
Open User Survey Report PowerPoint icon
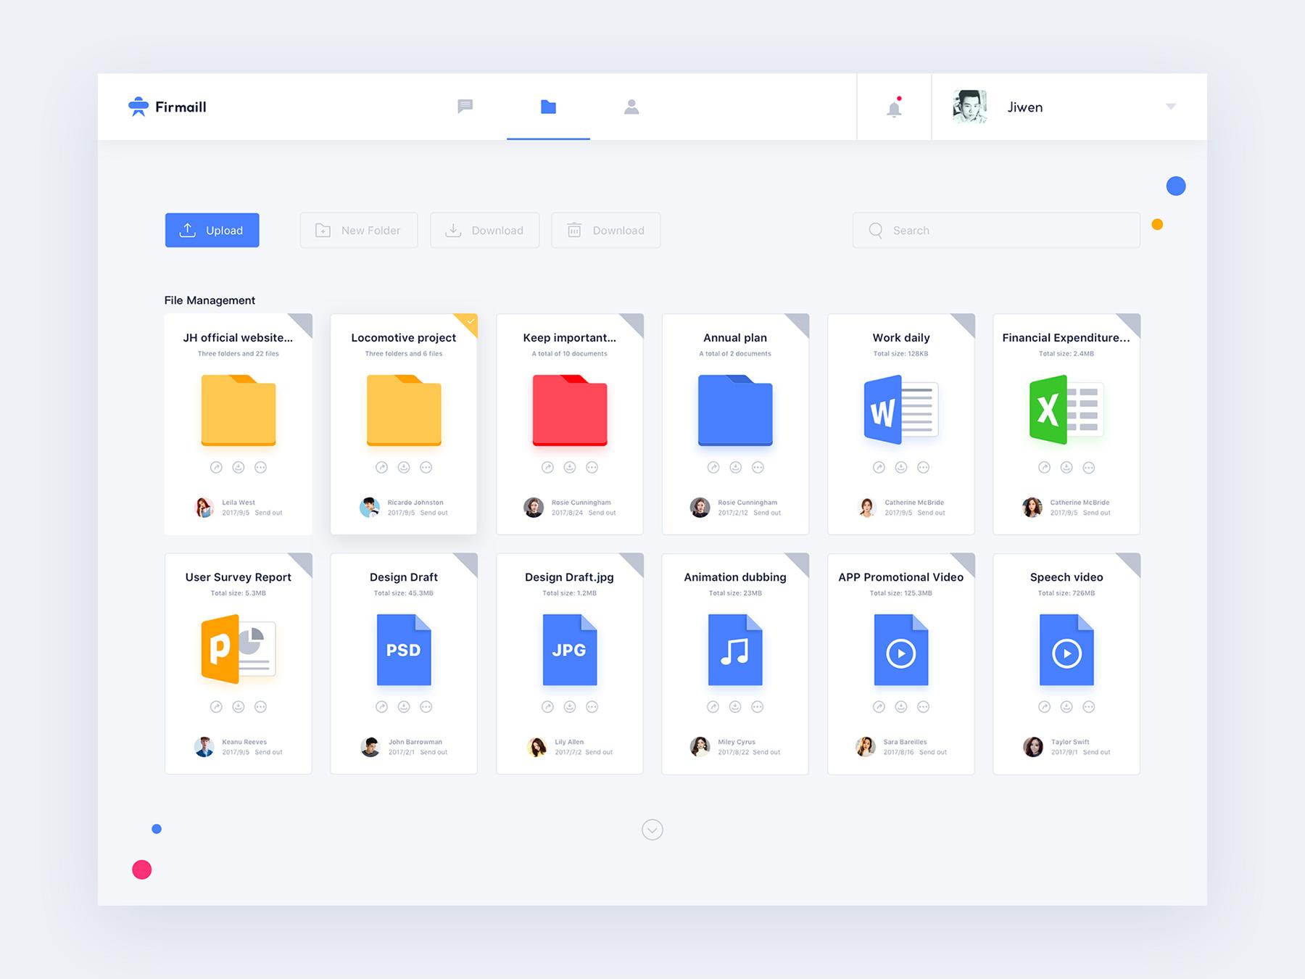pos(239,649)
